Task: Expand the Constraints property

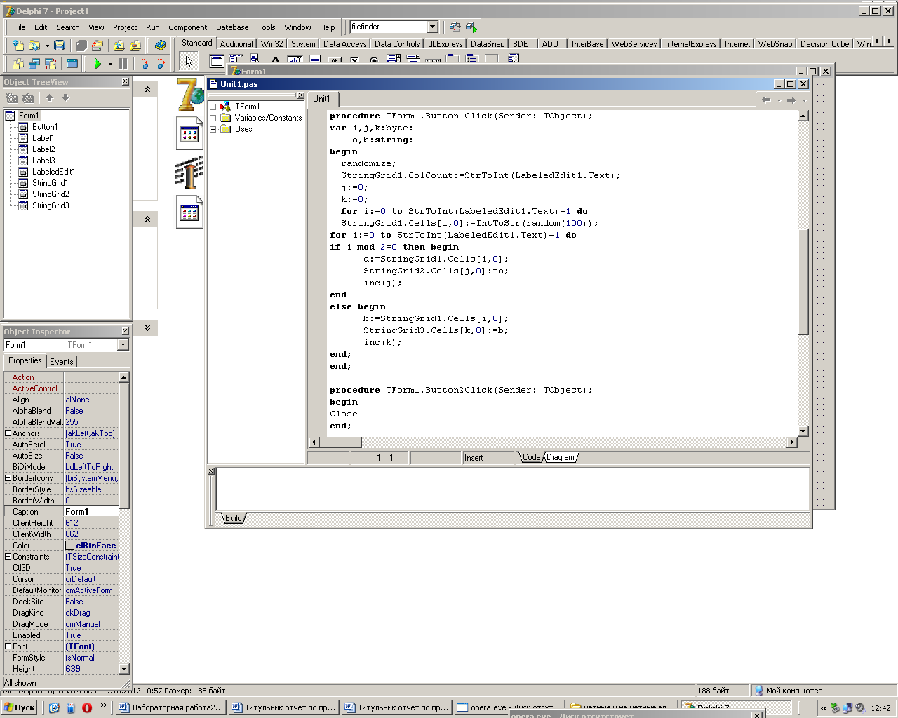Action: click(8, 557)
